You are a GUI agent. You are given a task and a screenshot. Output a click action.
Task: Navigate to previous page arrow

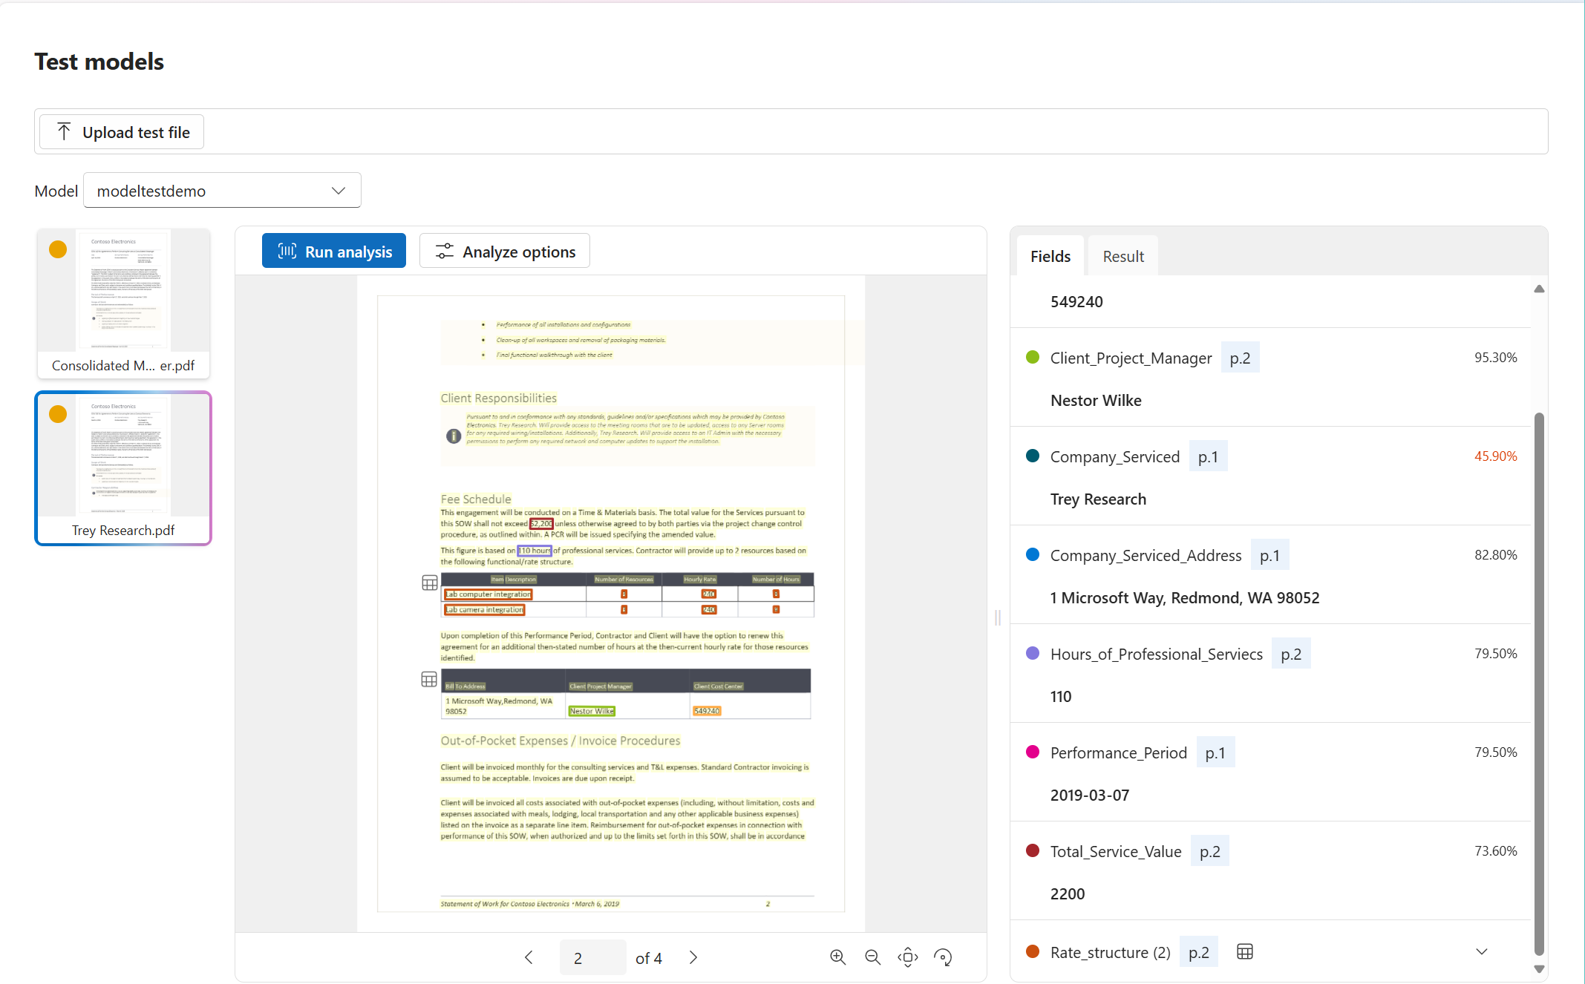[x=529, y=956]
